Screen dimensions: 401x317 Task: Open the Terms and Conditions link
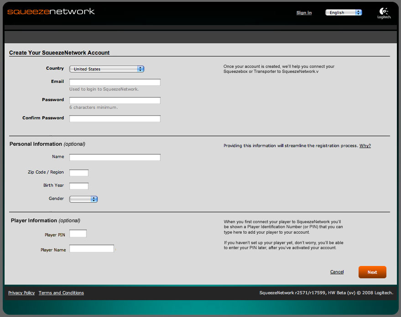click(x=61, y=293)
